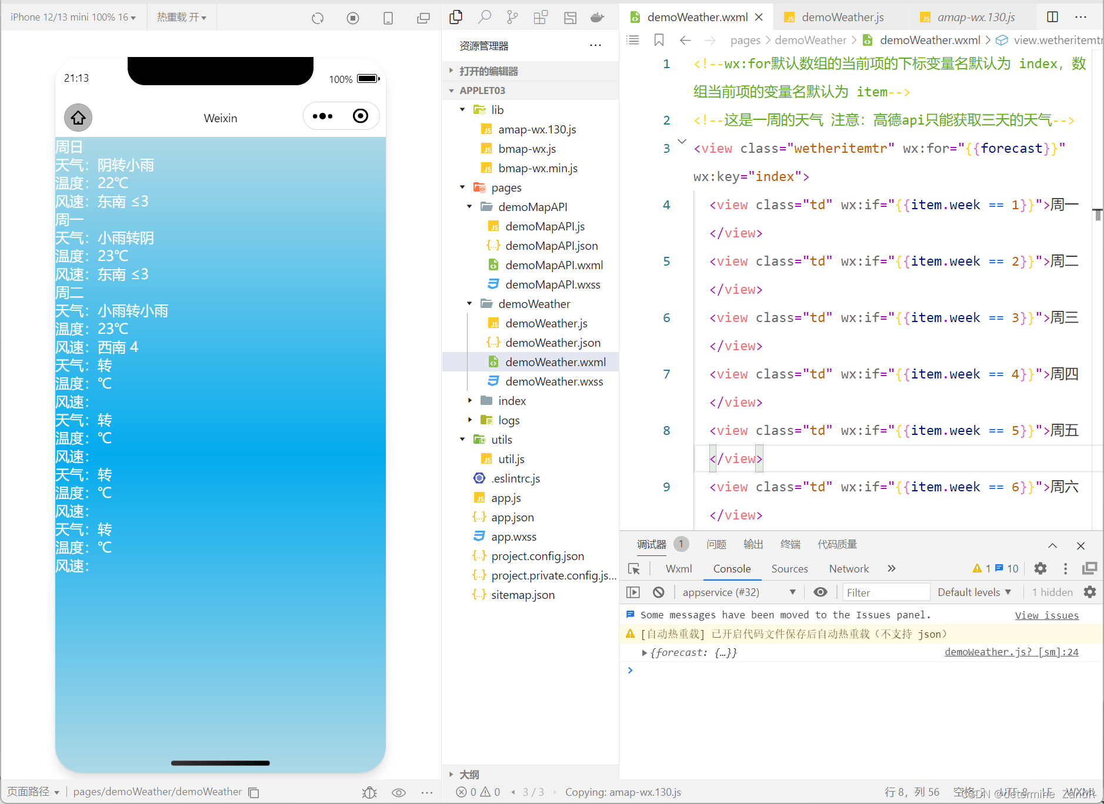This screenshot has width=1104, height=804.
Task: Switch to the 终端 terminal tab
Action: (x=791, y=545)
